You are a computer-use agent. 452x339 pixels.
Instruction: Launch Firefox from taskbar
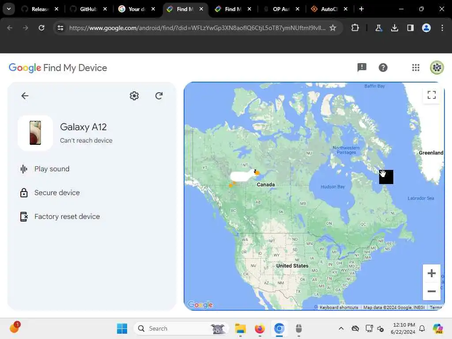(x=260, y=328)
